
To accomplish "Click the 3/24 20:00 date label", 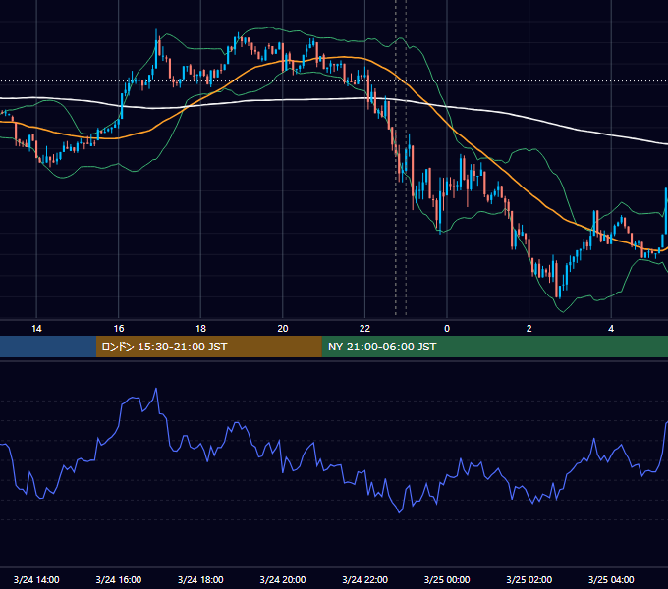I will coord(283,579).
